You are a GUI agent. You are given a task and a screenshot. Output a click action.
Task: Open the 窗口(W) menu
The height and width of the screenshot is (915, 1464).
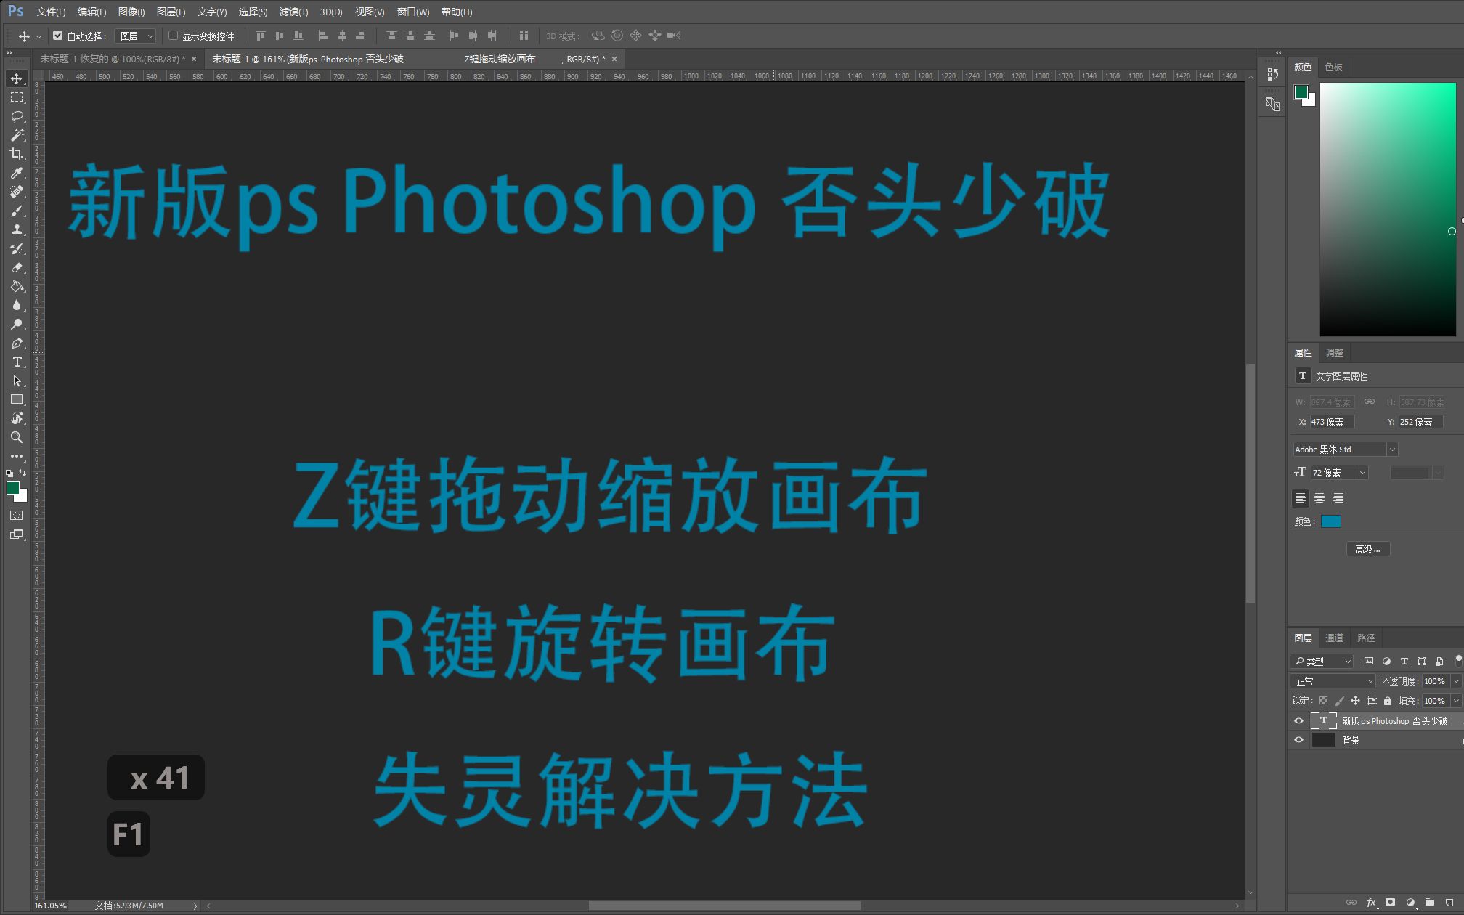coord(413,12)
